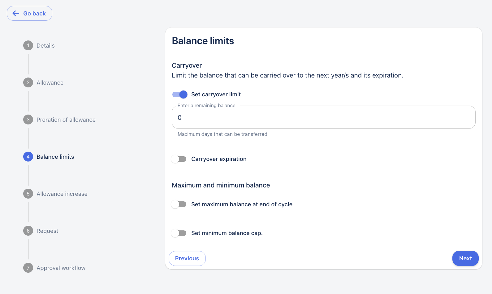Screen dimensions: 492x294
Task: Go to the Details step
Action: [x=45, y=46]
